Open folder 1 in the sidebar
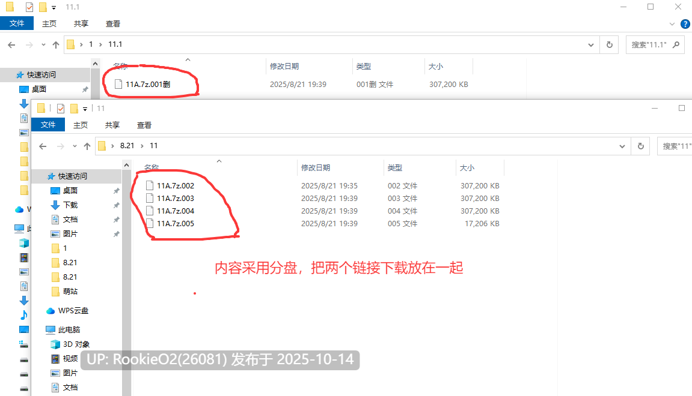The height and width of the screenshot is (396, 692). click(65, 248)
